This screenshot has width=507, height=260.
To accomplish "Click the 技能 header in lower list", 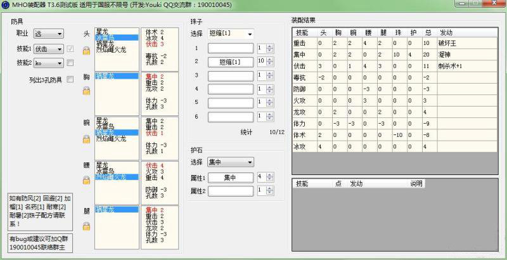I will click(x=302, y=183).
